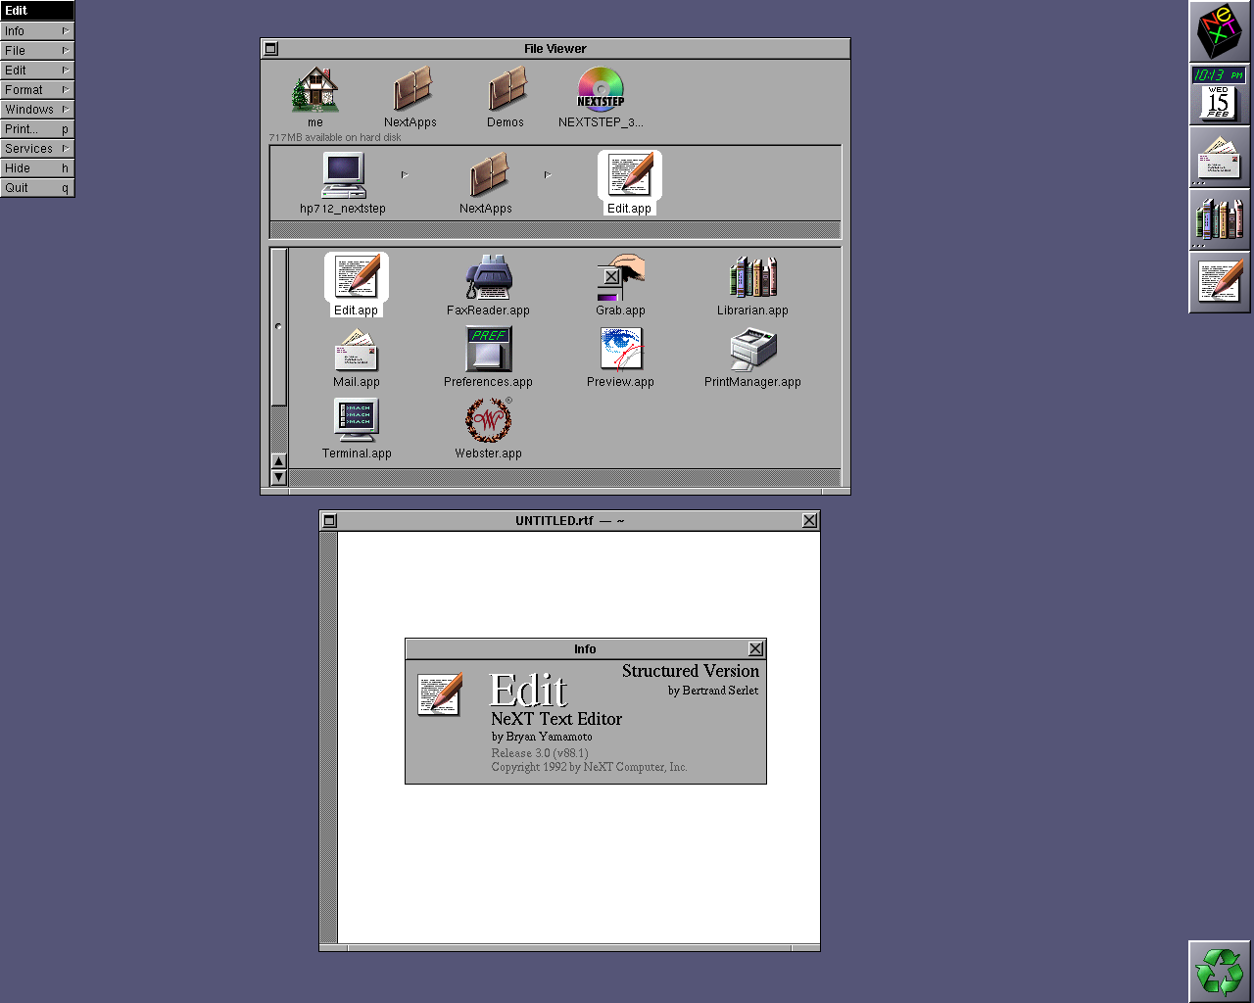Launch Mail from the dock
This screenshot has width=1254, height=1003.
pyautogui.click(x=1220, y=157)
